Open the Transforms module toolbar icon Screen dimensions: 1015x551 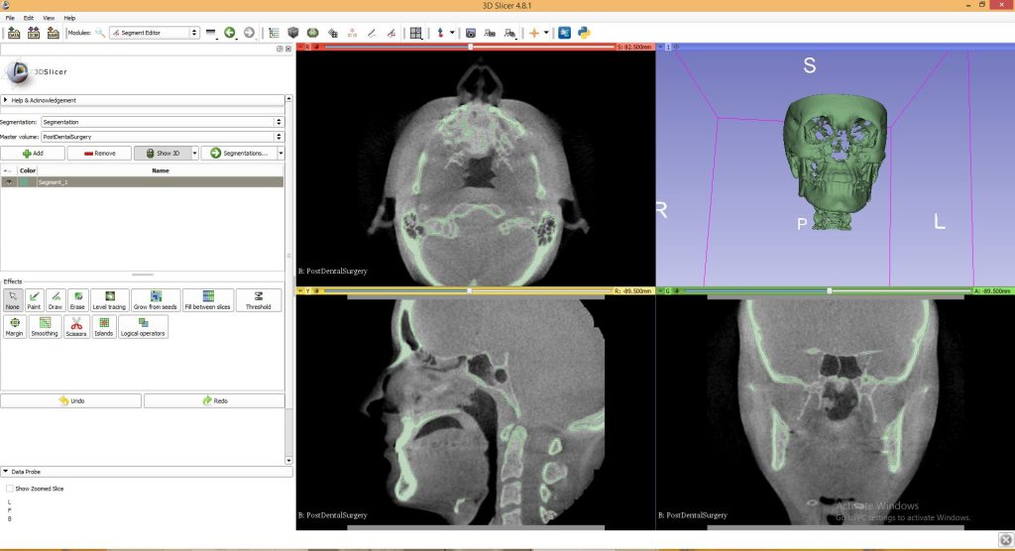coord(333,33)
